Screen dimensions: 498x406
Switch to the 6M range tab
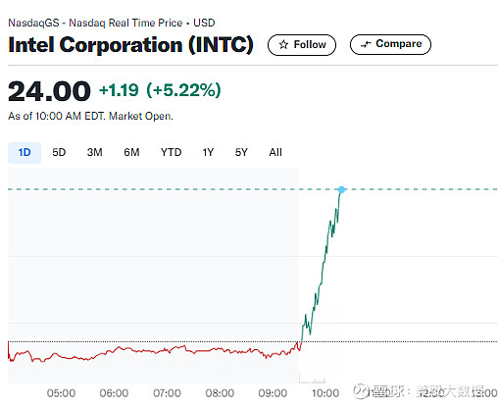(x=131, y=152)
